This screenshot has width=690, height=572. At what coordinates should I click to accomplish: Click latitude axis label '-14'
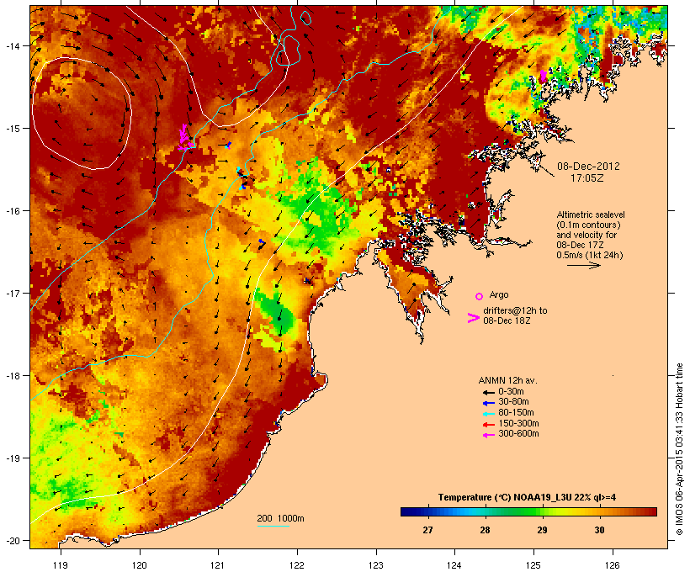(13, 46)
